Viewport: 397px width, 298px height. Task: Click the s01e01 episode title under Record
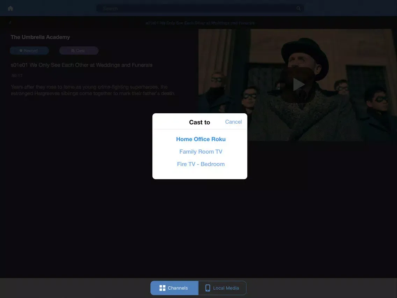pos(81,65)
